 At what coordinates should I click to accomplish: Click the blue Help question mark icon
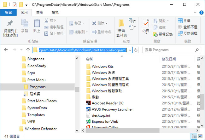tap(201, 13)
